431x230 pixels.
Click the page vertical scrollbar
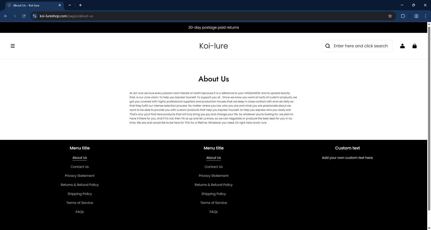[429, 118]
